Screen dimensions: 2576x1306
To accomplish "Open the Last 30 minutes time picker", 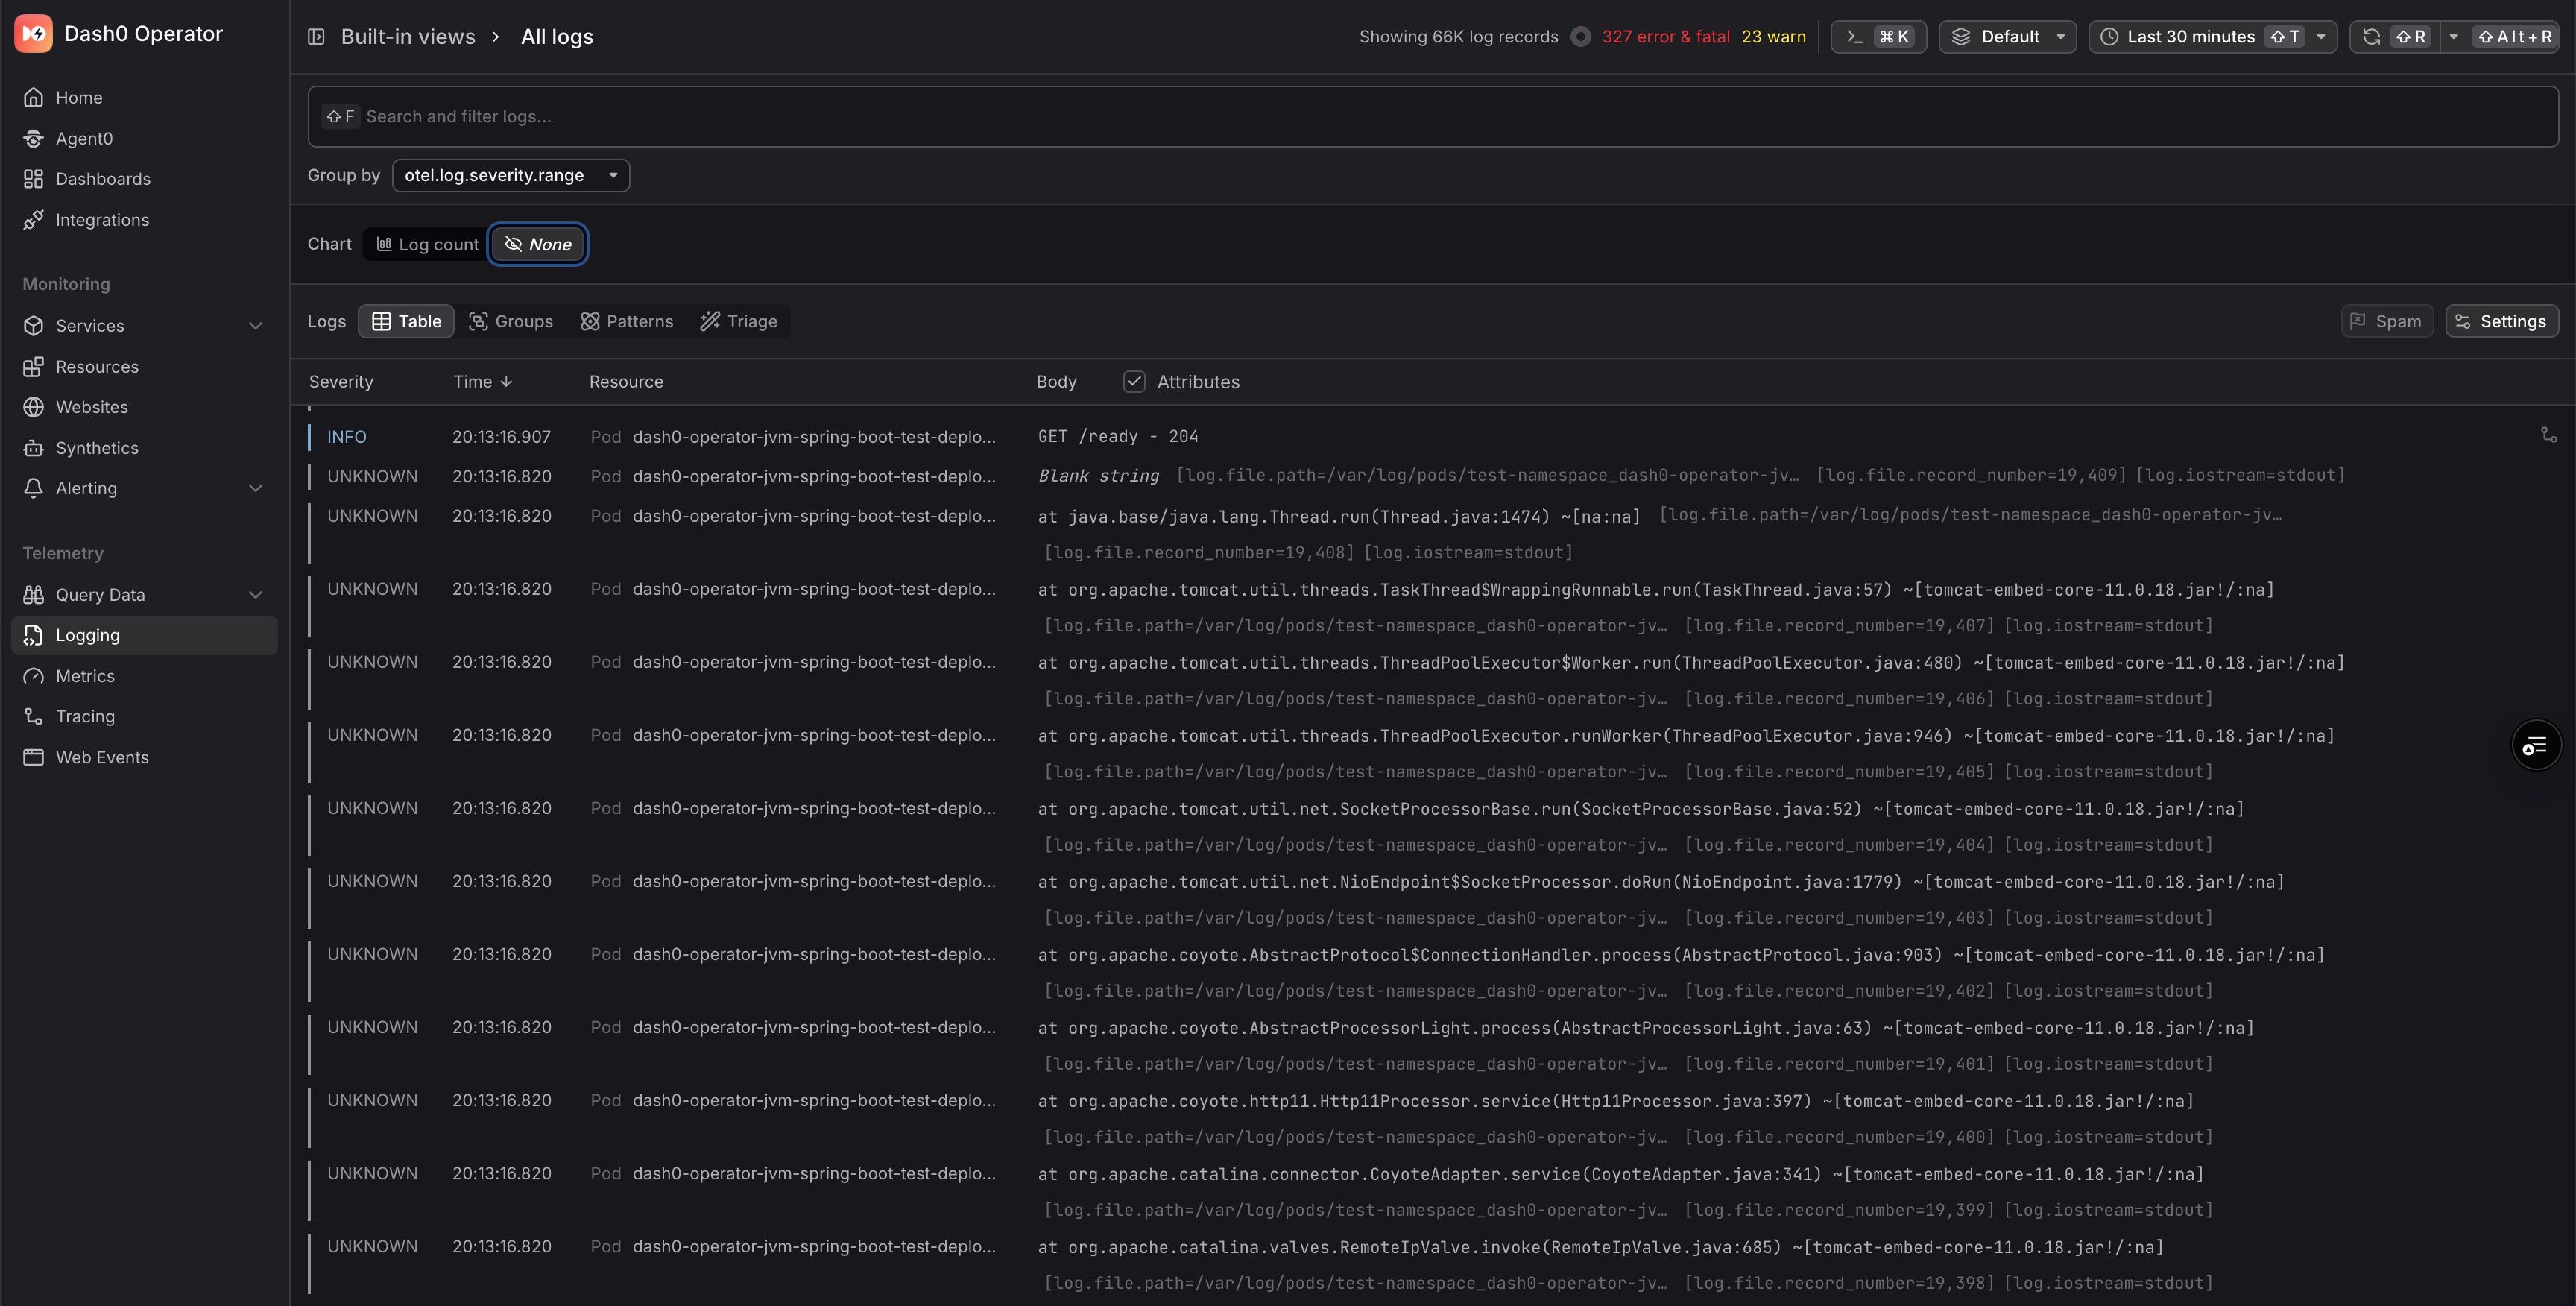I will point(2211,37).
